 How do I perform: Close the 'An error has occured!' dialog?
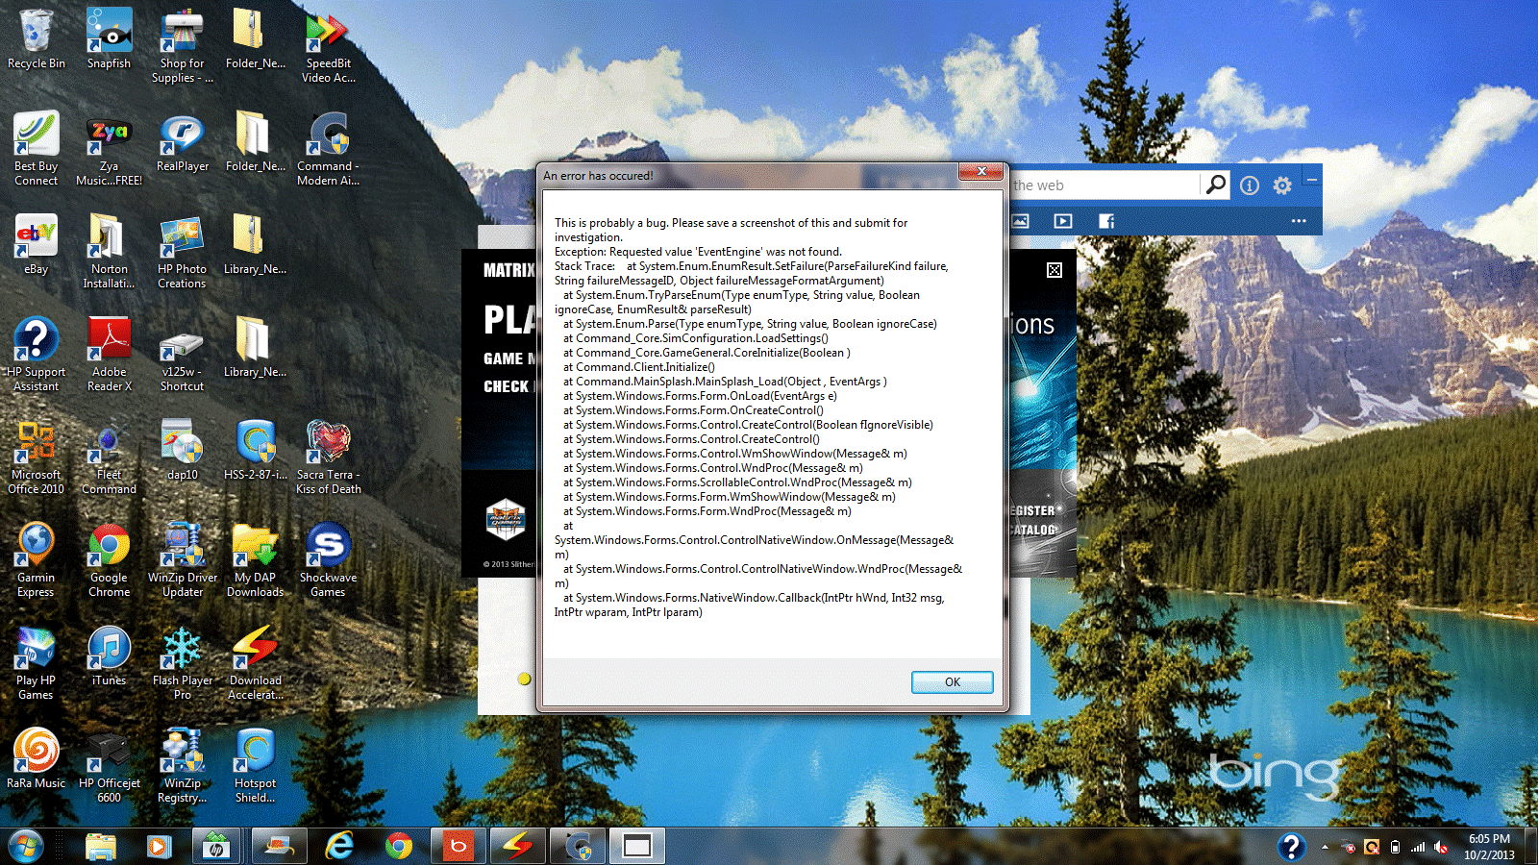[981, 172]
